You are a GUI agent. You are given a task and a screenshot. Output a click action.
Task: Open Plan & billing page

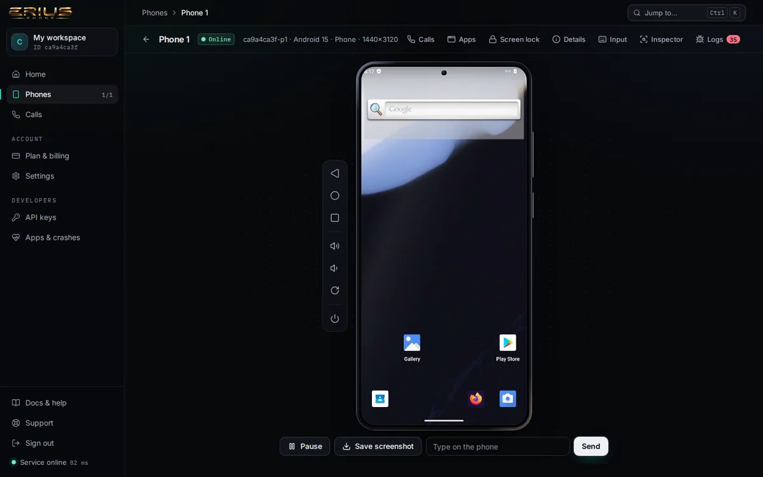pyautogui.click(x=62, y=156)
